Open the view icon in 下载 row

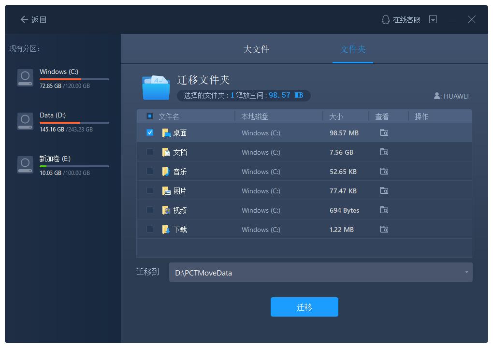click(x=384, y=230)
